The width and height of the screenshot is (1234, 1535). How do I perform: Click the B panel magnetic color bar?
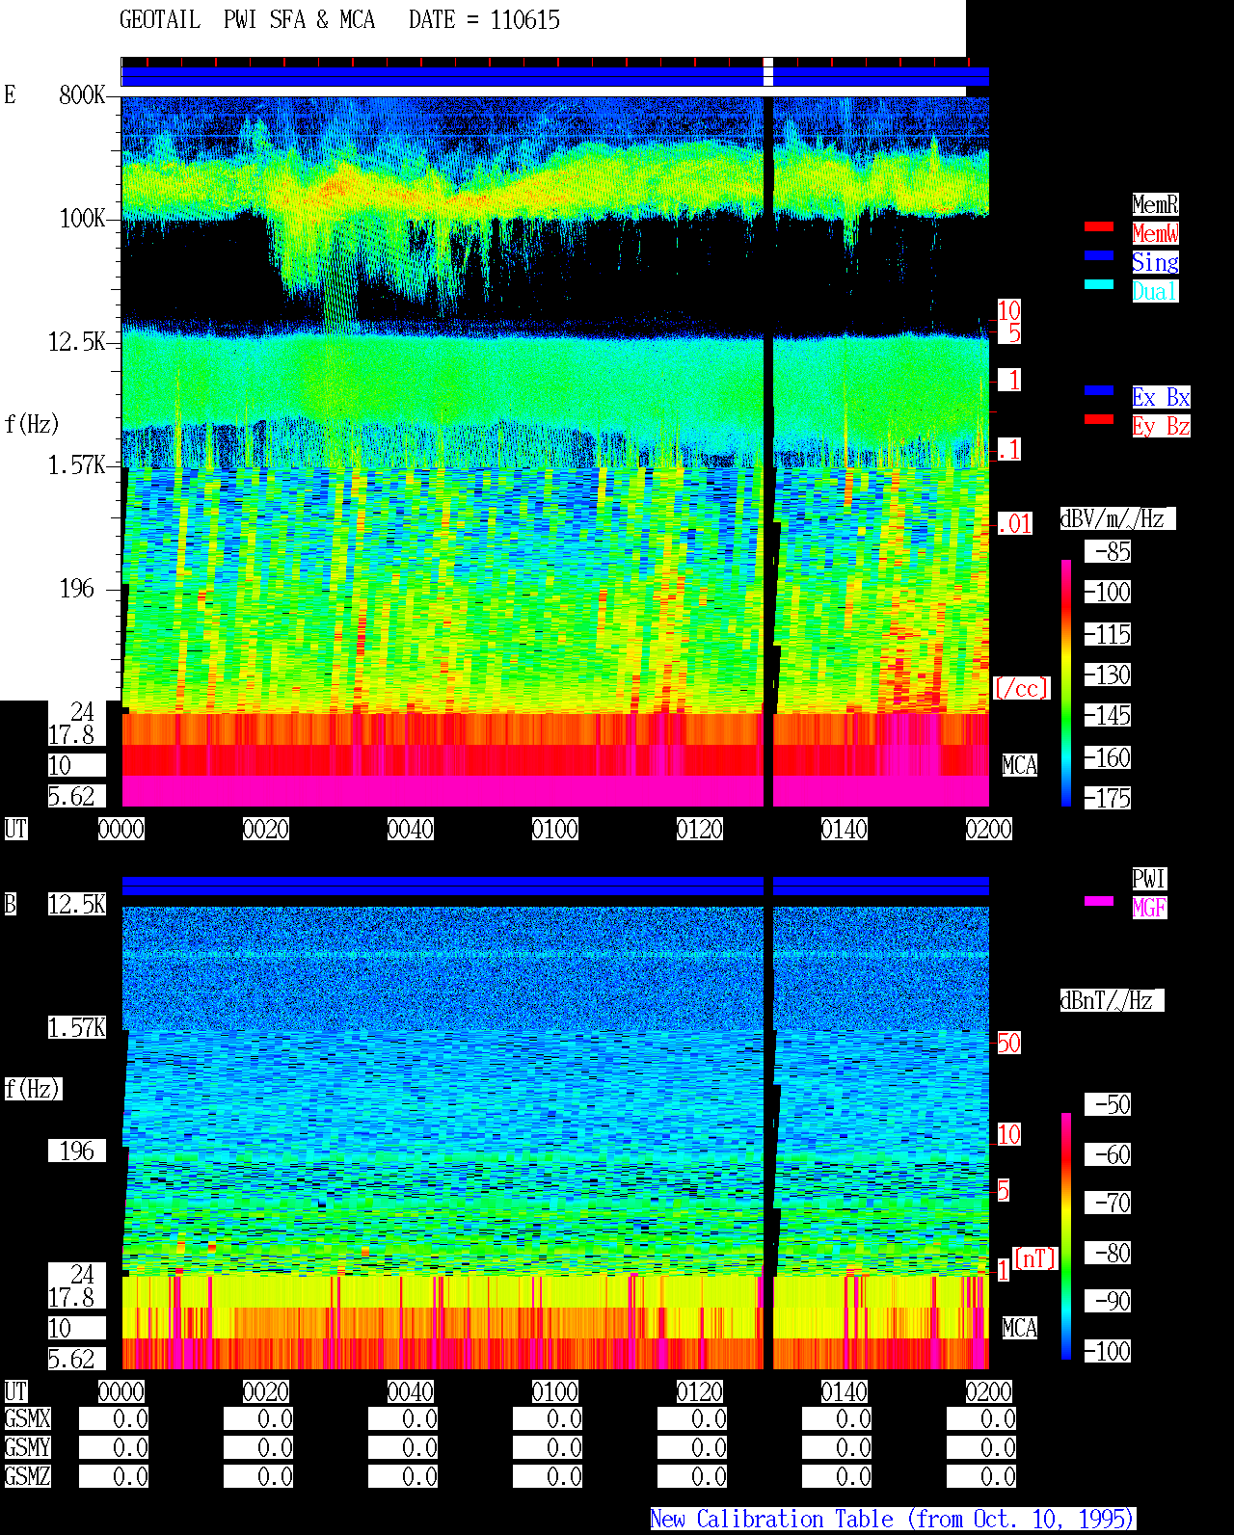(x=1066, y=1235)
